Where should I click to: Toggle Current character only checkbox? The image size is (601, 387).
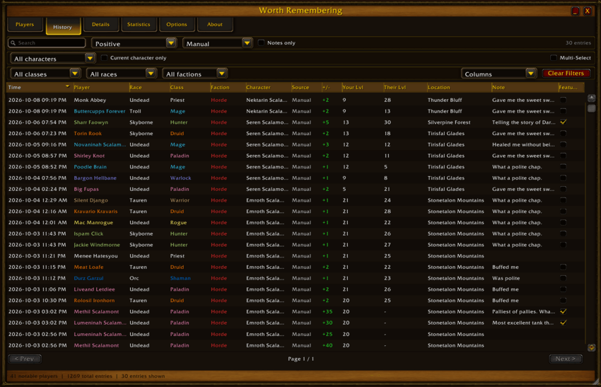coord(104,58)
